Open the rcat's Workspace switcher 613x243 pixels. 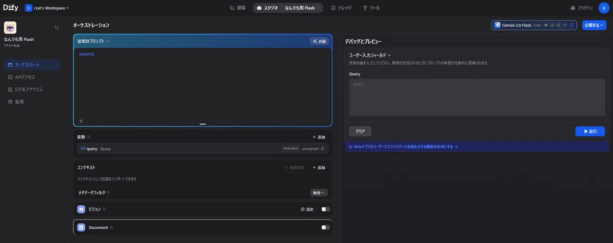tap(48, 8)
